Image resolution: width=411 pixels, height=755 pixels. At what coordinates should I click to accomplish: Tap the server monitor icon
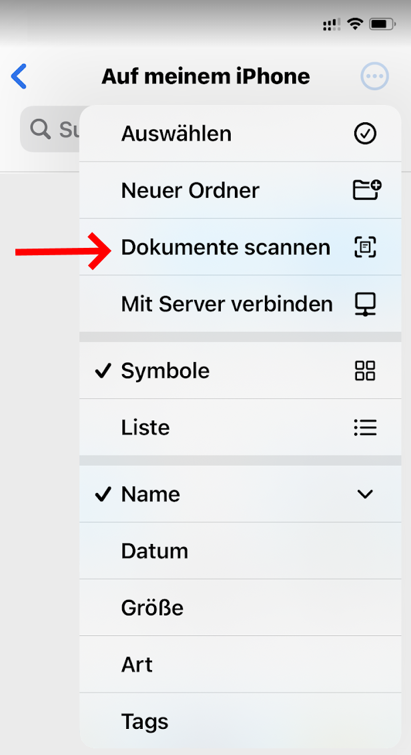point(365,305)
